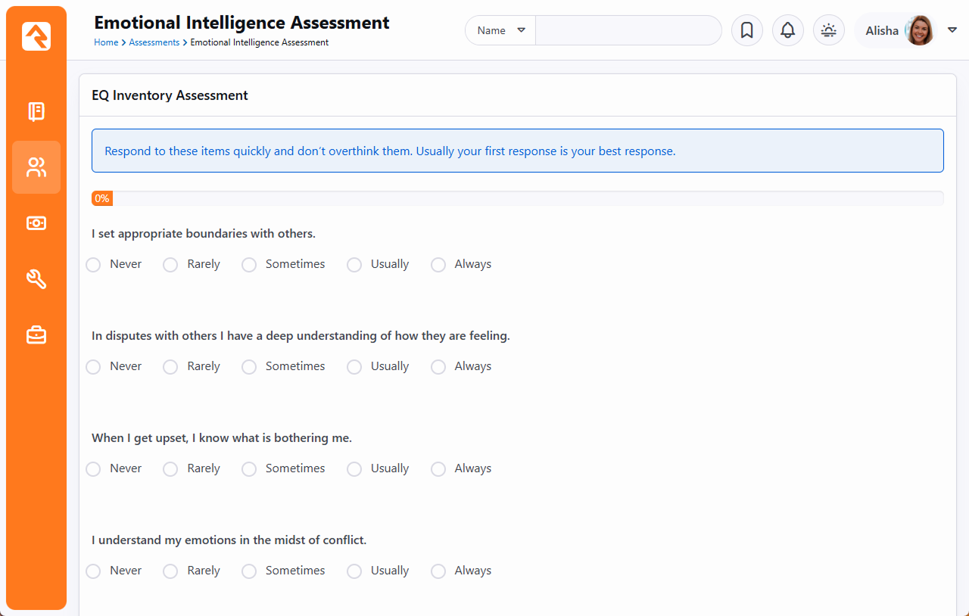Open Assessments breadcrumb link
The image size is (969, 616).
coord(154,42)
